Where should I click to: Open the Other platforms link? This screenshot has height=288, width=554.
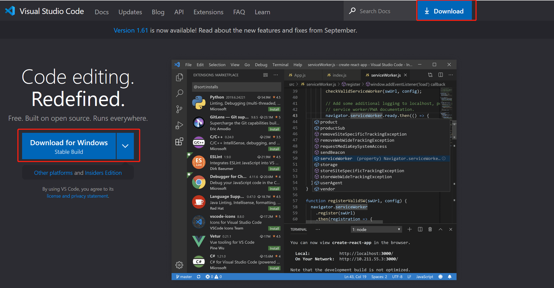pos(53,173)
